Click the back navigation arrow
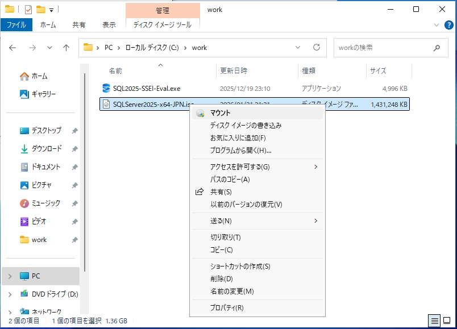Screen dimensions: 457x329 click(13, 48)
